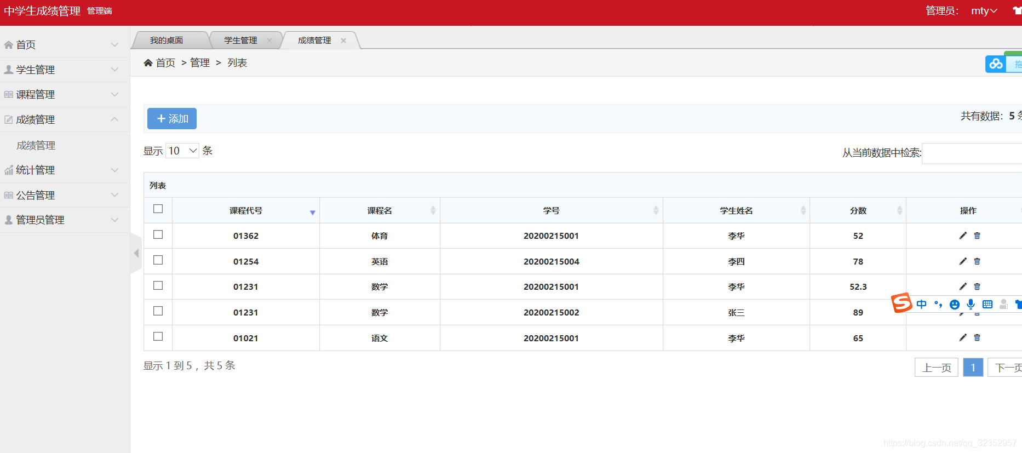Check the row for 张三 数学
The image size is (1022, 453).
coord(158,311)
